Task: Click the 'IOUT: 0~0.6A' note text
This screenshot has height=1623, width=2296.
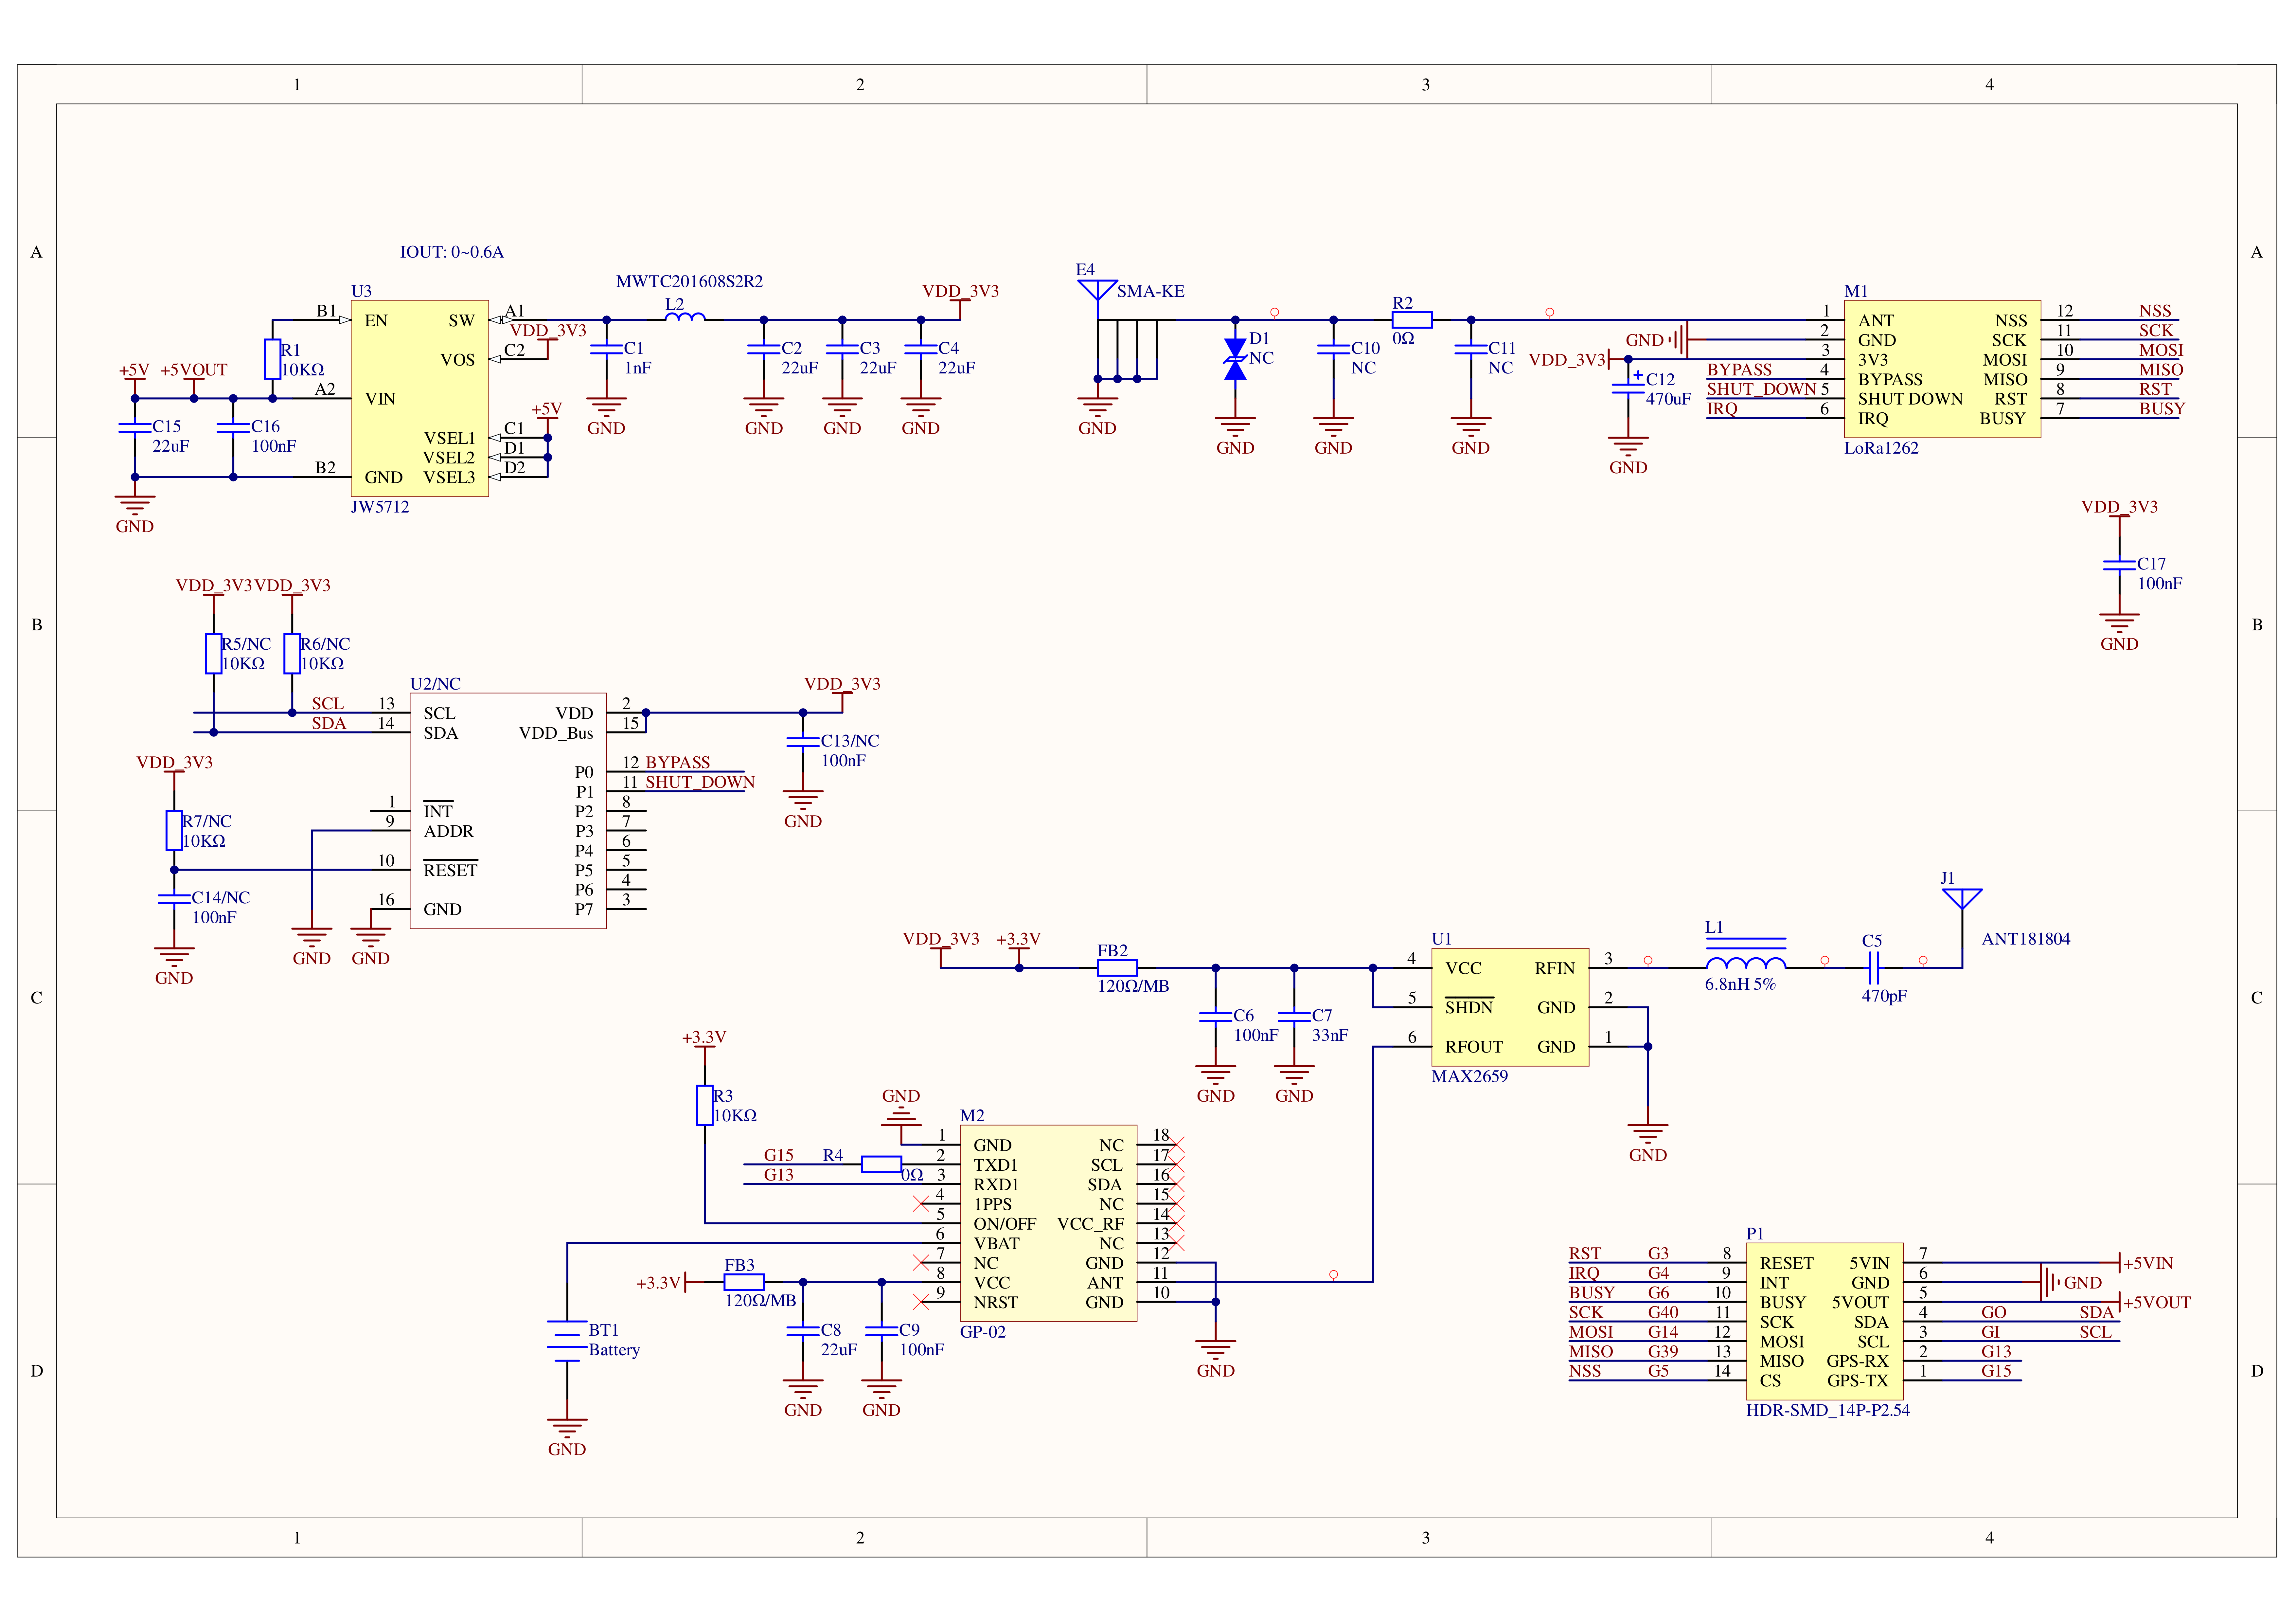Action: (452, 252)
